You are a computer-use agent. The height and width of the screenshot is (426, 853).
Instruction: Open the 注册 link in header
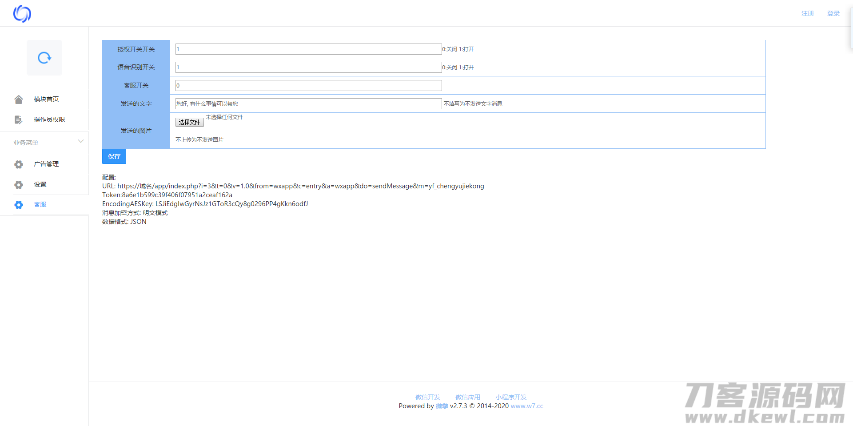(x=807, y=13)
